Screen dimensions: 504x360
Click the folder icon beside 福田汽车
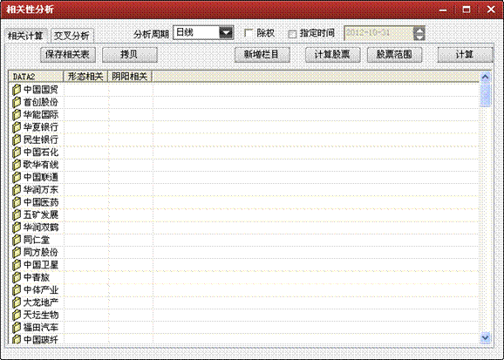17,328
